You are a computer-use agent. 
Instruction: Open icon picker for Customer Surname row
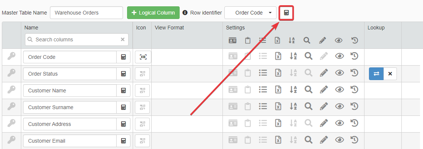(142, 107)
